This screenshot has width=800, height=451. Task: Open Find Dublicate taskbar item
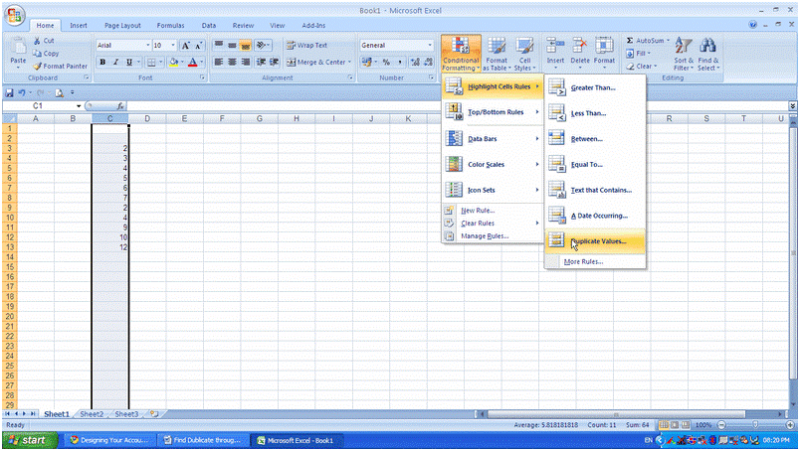[204, 440]
